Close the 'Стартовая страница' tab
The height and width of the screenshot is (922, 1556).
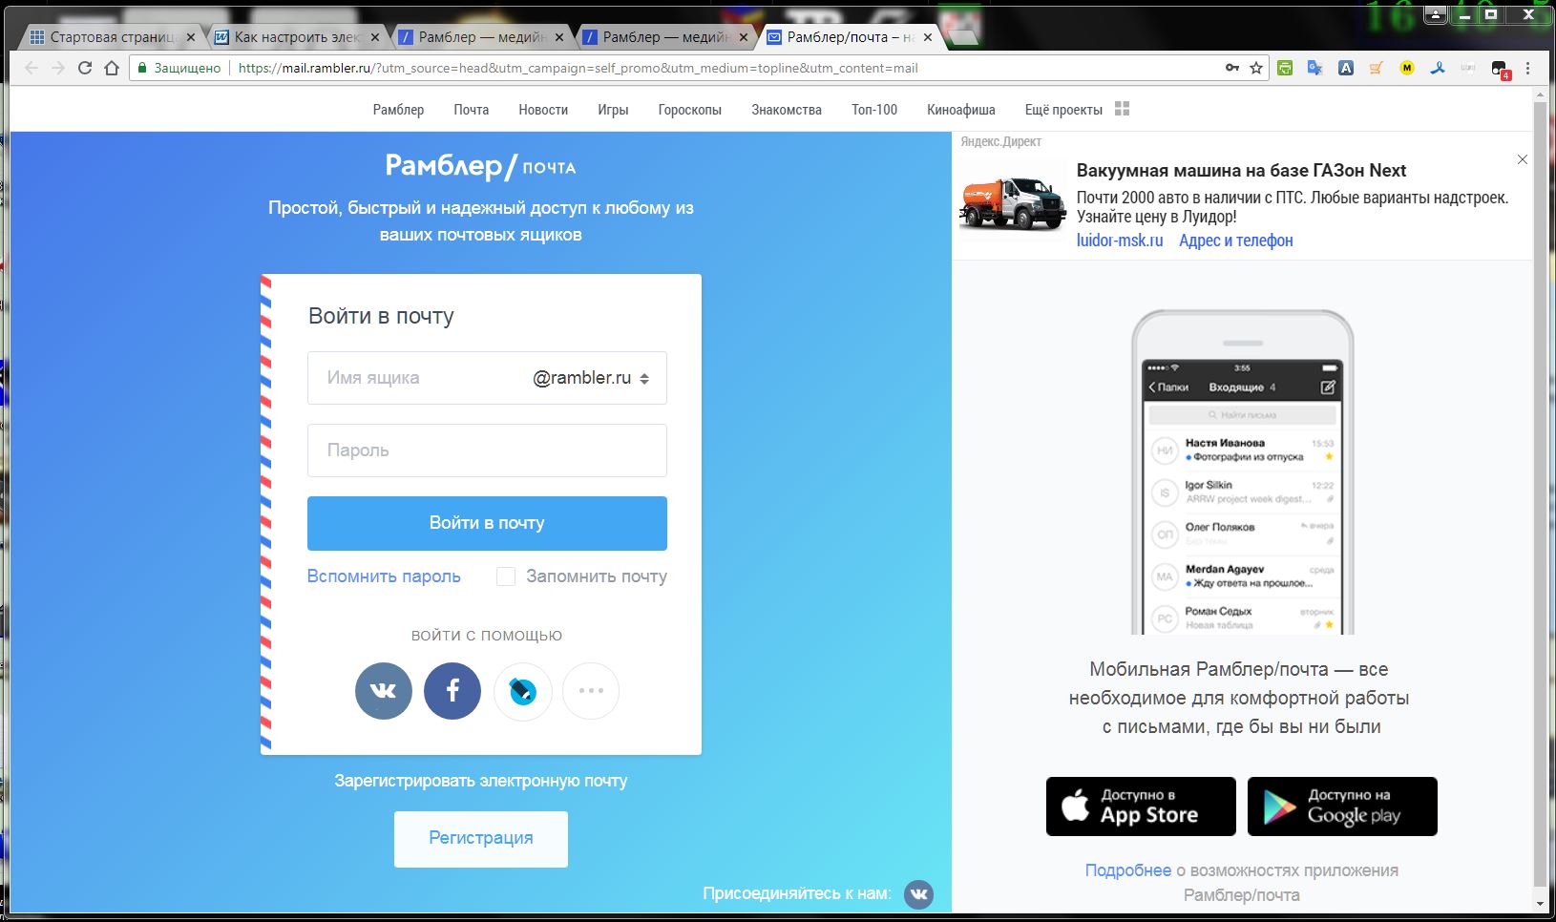(191, 37)
